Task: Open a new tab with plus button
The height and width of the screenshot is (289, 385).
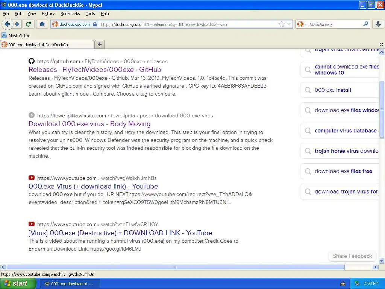Action: 100,44
